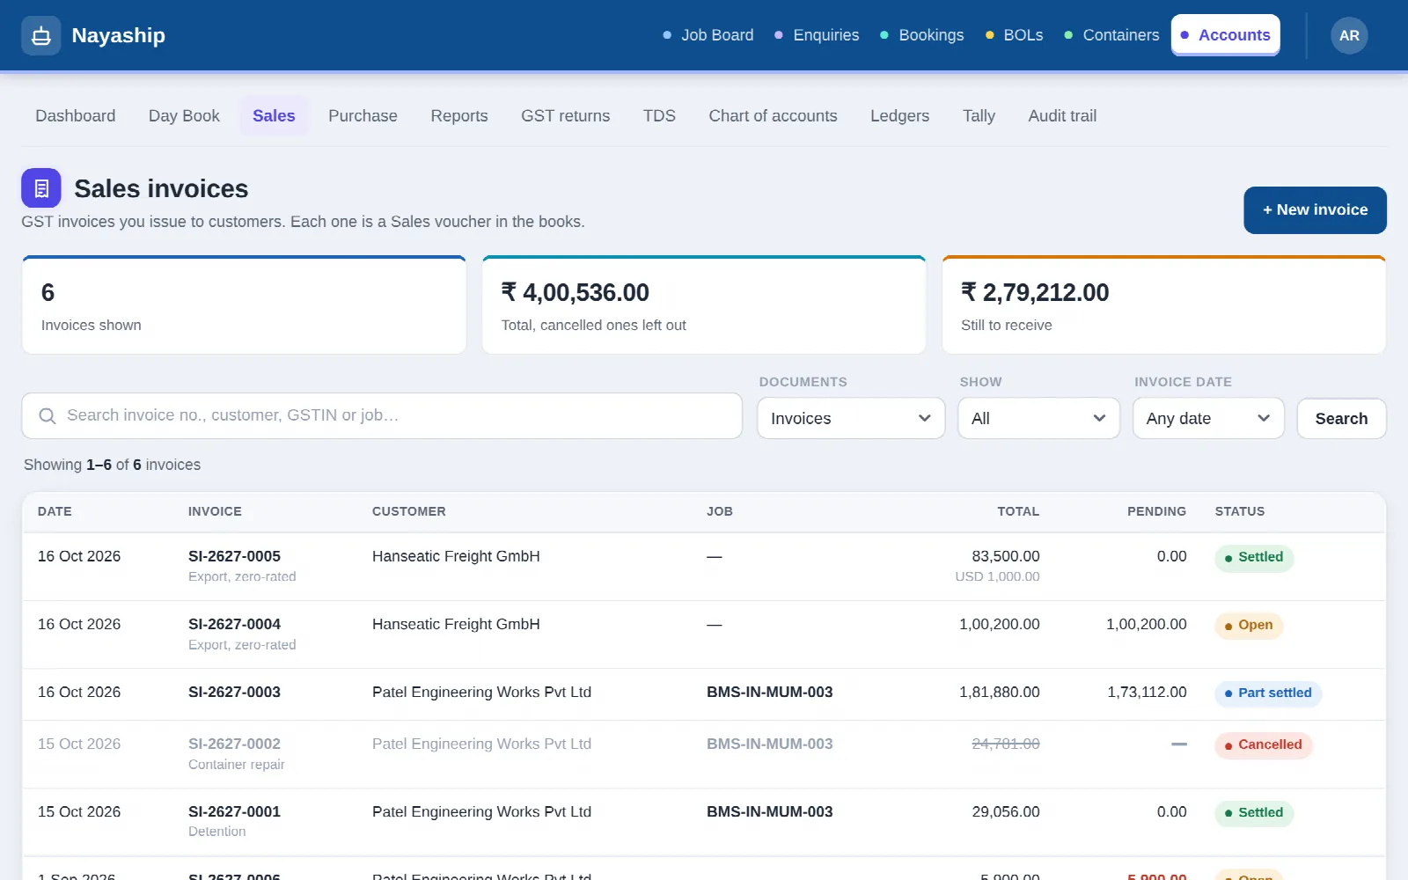Viewport: 1408px width, 880px height.
Task: Open Bookings in top navigation
Action: click(922, 35)
